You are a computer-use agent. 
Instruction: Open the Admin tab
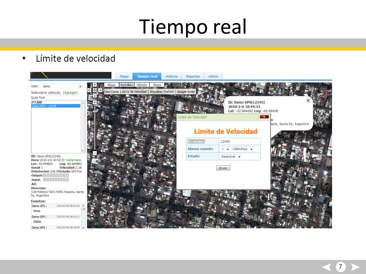tap(213, 76)
